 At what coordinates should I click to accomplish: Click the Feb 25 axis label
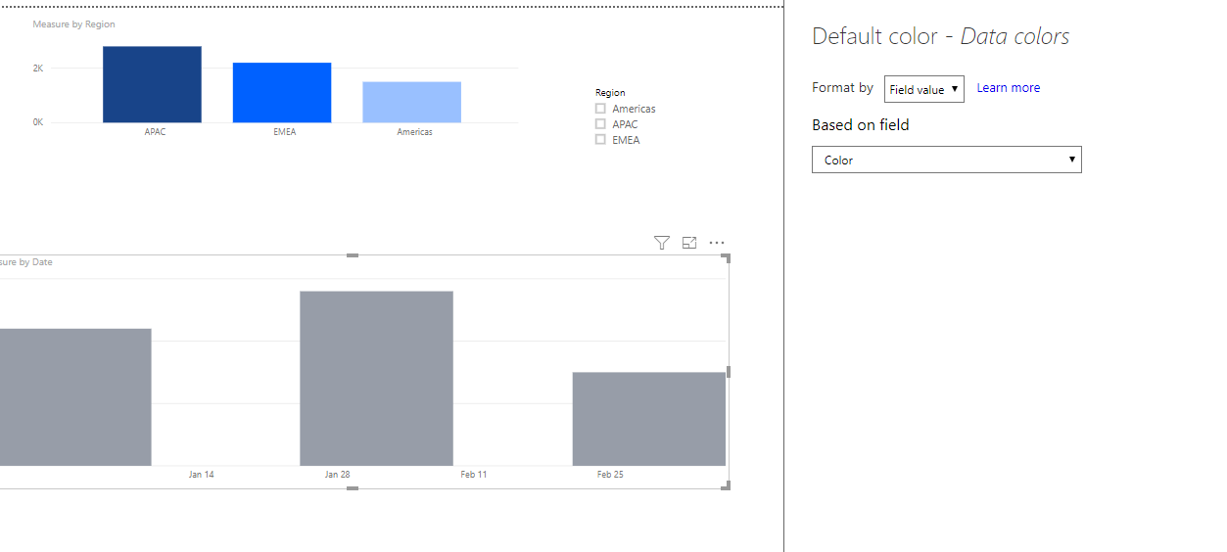tap(610, 475)
